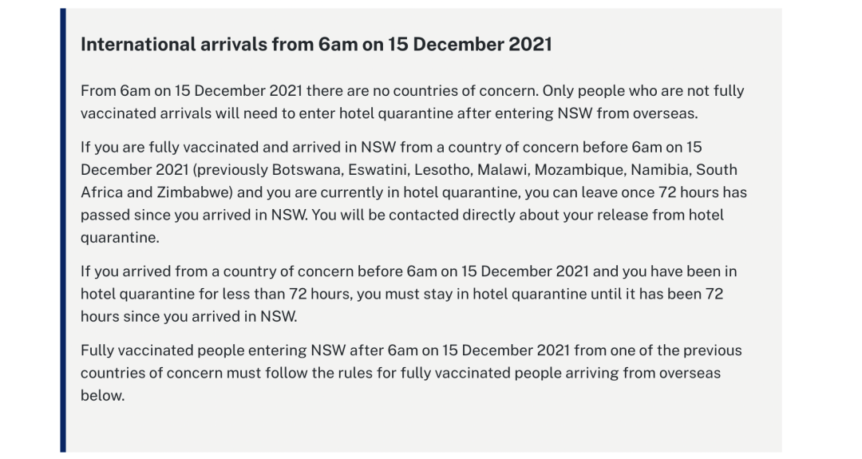Click the heading 'International arrivals from 6am on 15 December 2021'

[x=316, y=44]
